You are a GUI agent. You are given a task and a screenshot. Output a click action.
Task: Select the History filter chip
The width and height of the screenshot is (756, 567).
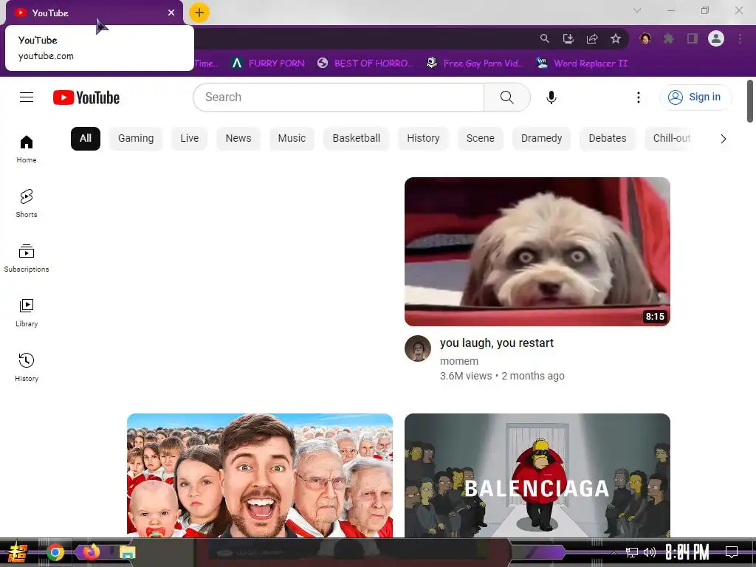click(423, 138)
